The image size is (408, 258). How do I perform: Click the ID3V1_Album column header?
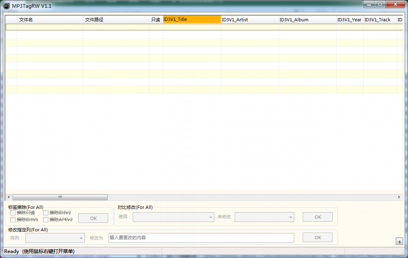(x=308, y=20)
